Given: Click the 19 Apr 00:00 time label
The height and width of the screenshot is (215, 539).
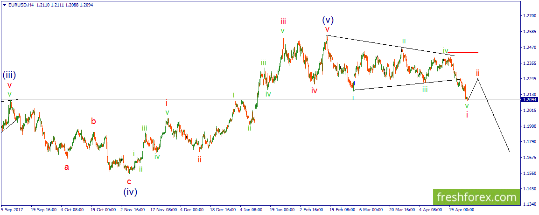Looking at the screenshot, I should 462,209.
